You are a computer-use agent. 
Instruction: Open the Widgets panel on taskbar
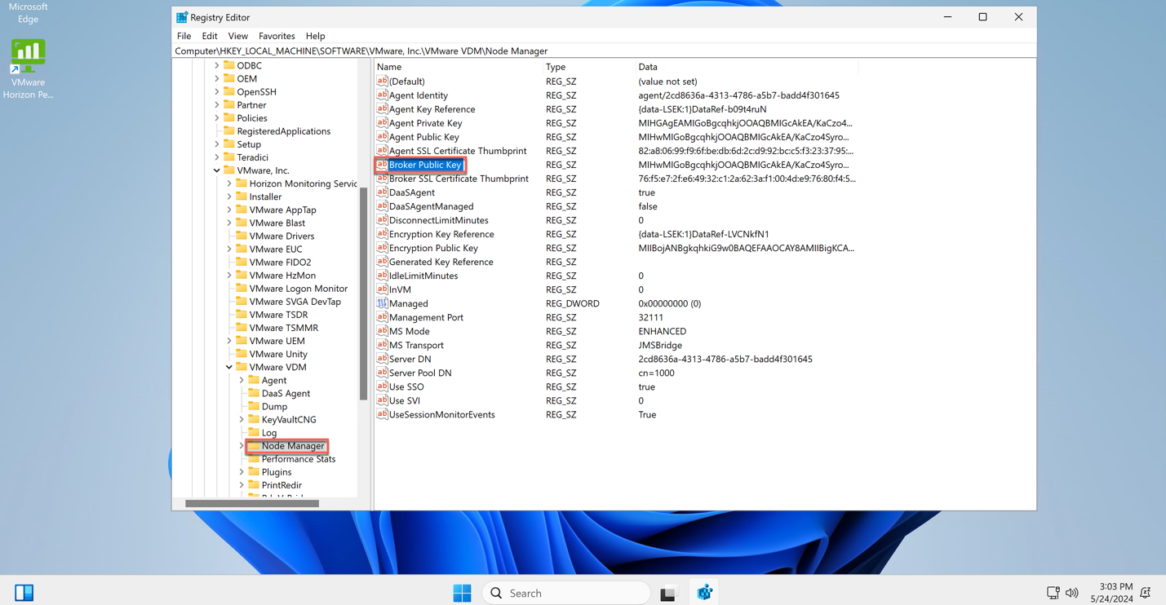(x=24, y=593)
